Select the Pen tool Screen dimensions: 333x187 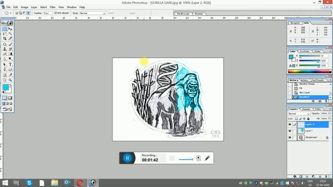pyautogui.click(x=5, y=69)
